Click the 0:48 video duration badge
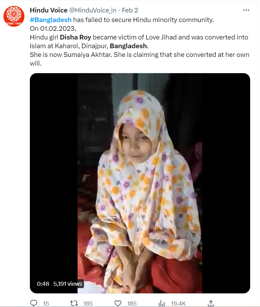Image resolution: width=260 pixels, height=307 pixels. (x=43, y=284)
